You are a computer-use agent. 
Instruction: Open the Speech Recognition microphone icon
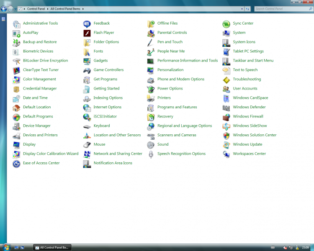pyautogui.click(x=151, y=154)
